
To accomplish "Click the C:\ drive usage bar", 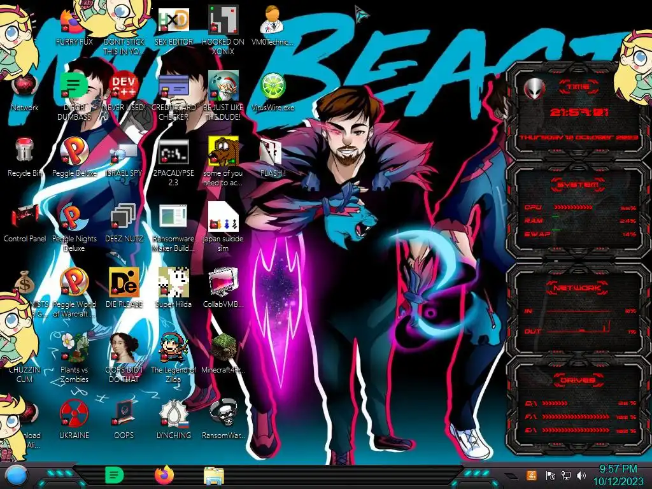I will pos(555,403).
